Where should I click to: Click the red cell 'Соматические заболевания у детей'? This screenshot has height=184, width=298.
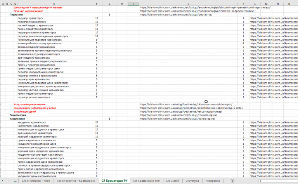click(35, 108)
